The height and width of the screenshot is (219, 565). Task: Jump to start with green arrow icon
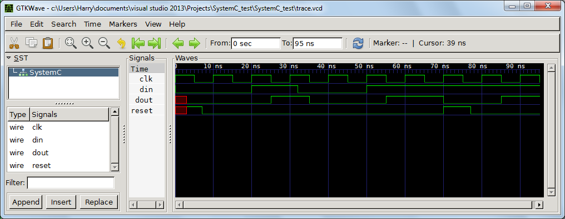coord(138,43)
